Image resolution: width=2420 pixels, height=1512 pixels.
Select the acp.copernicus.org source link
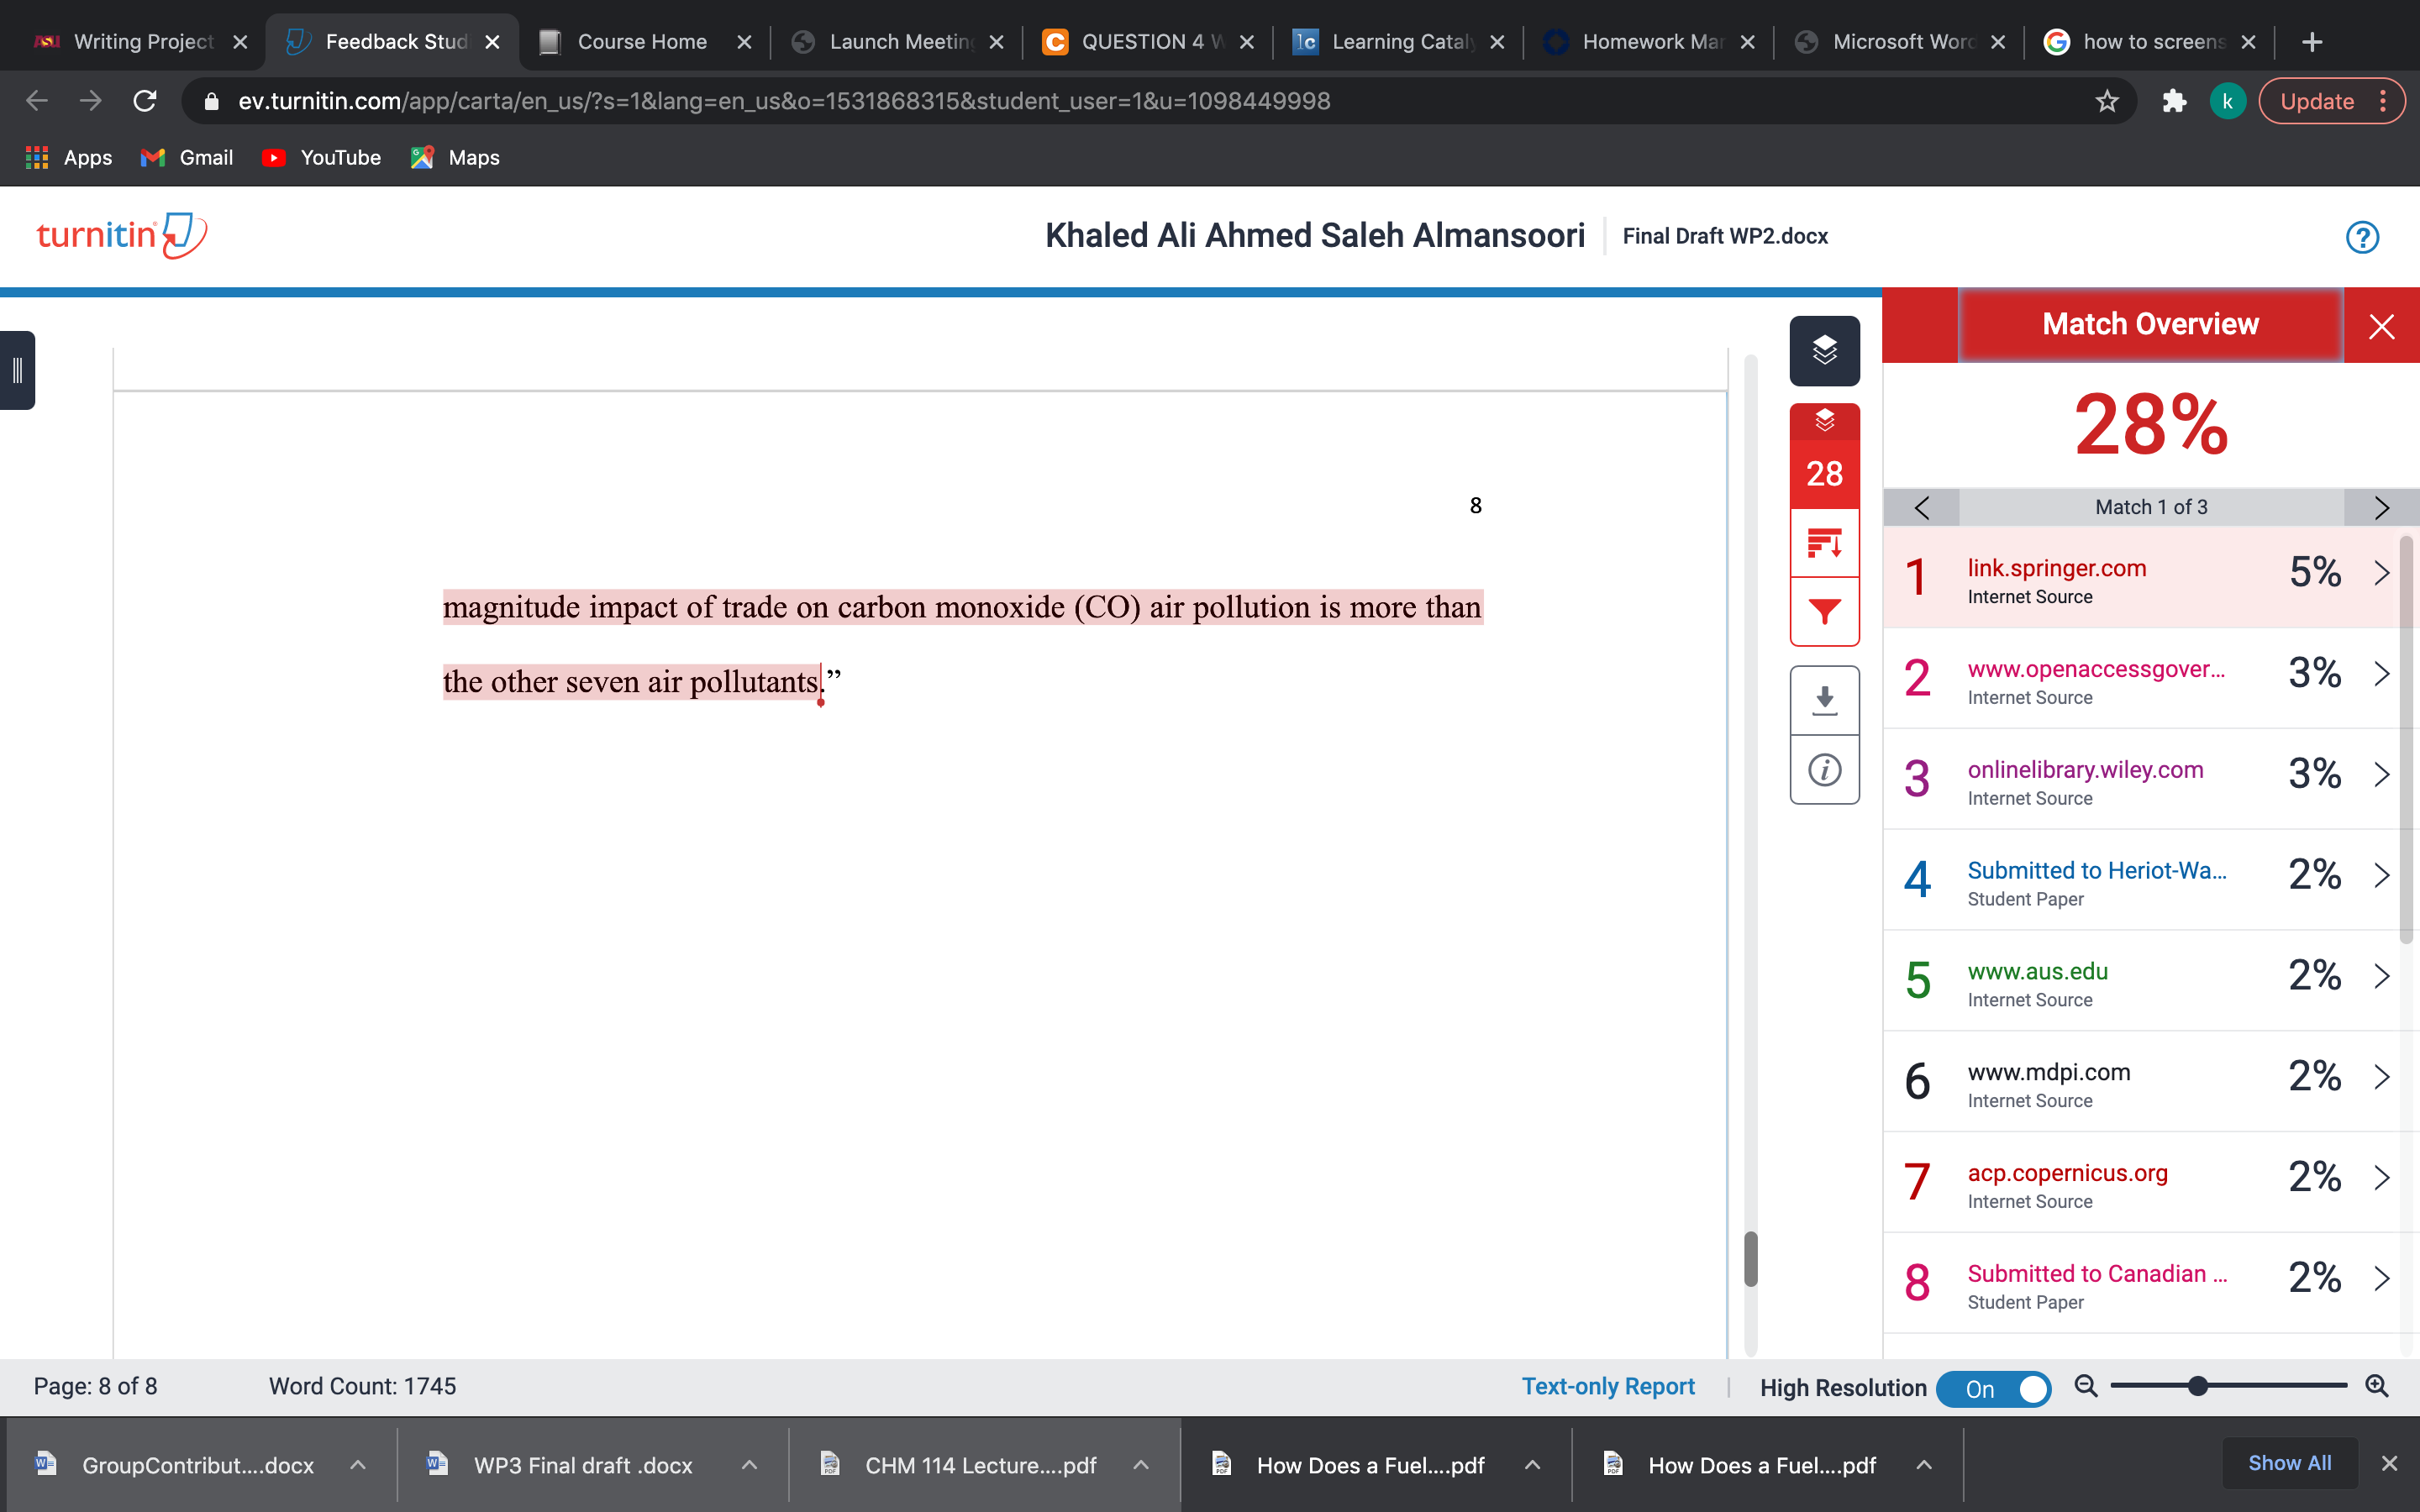point(2067,1173)
